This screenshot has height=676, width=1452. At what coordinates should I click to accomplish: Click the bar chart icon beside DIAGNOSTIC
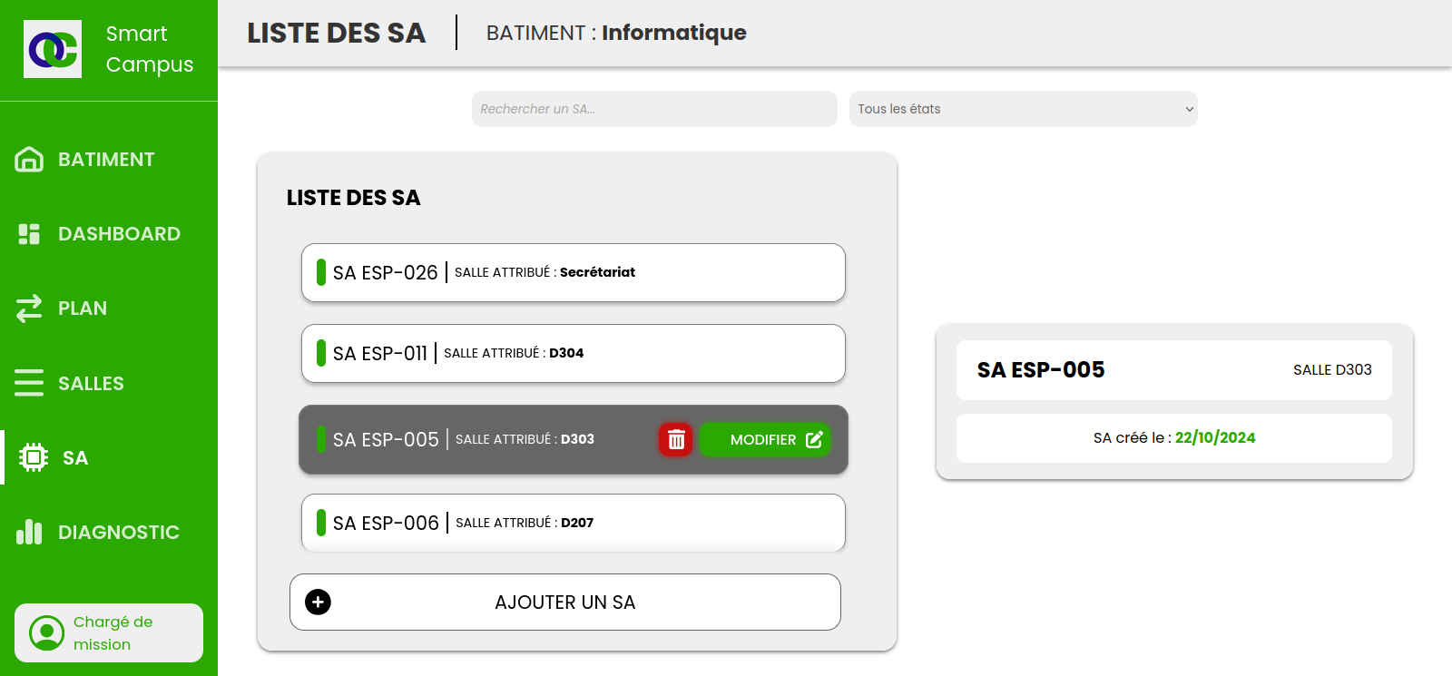29,532
